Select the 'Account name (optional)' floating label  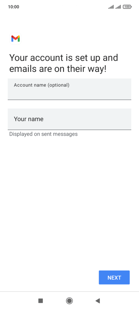[x=41, y=85]
